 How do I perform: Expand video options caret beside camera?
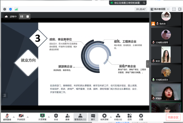tap(28, 117)
